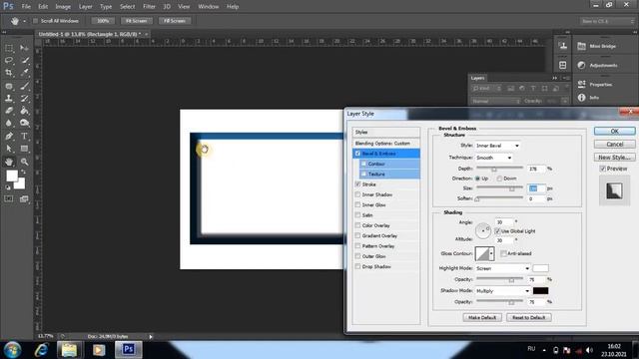Click the black shadow color swatch
Image resolution: width=639 pixels, height=359 pixels.
tap(541, 290)
